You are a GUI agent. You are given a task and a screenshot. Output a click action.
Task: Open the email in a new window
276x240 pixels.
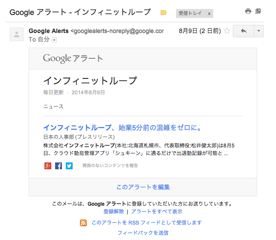258,11
